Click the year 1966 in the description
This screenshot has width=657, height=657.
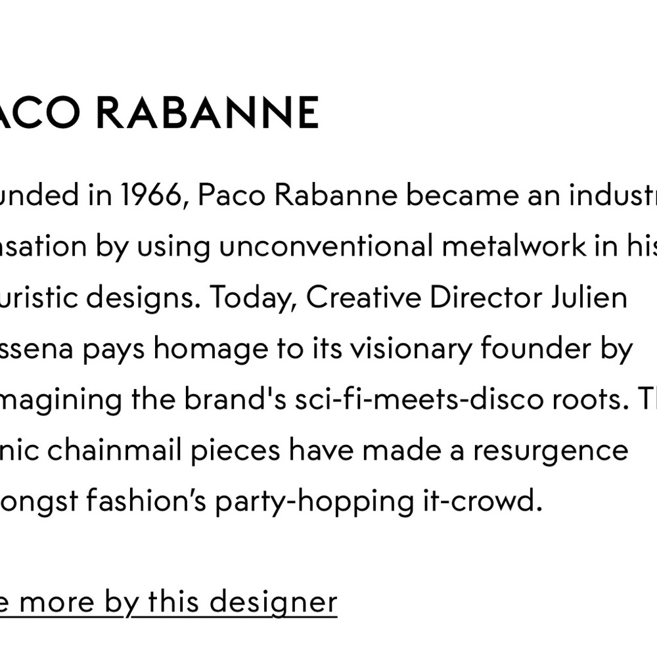coord(152,195)
